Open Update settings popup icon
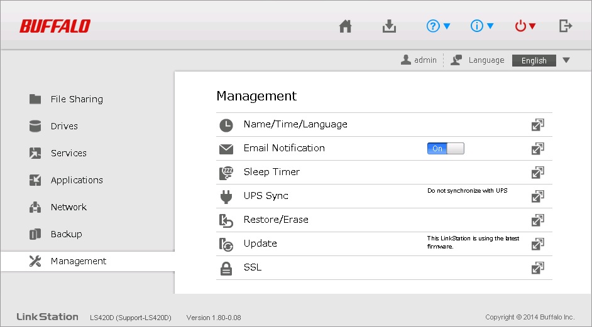The height and width of the screenshot is (327, 592). (537, 244)
